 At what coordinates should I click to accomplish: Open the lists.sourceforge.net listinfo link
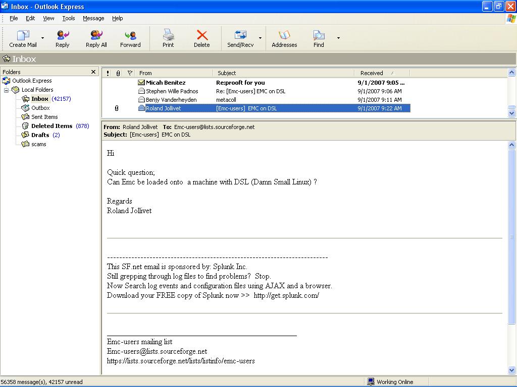pyautogui.click(x=181, y=361)
